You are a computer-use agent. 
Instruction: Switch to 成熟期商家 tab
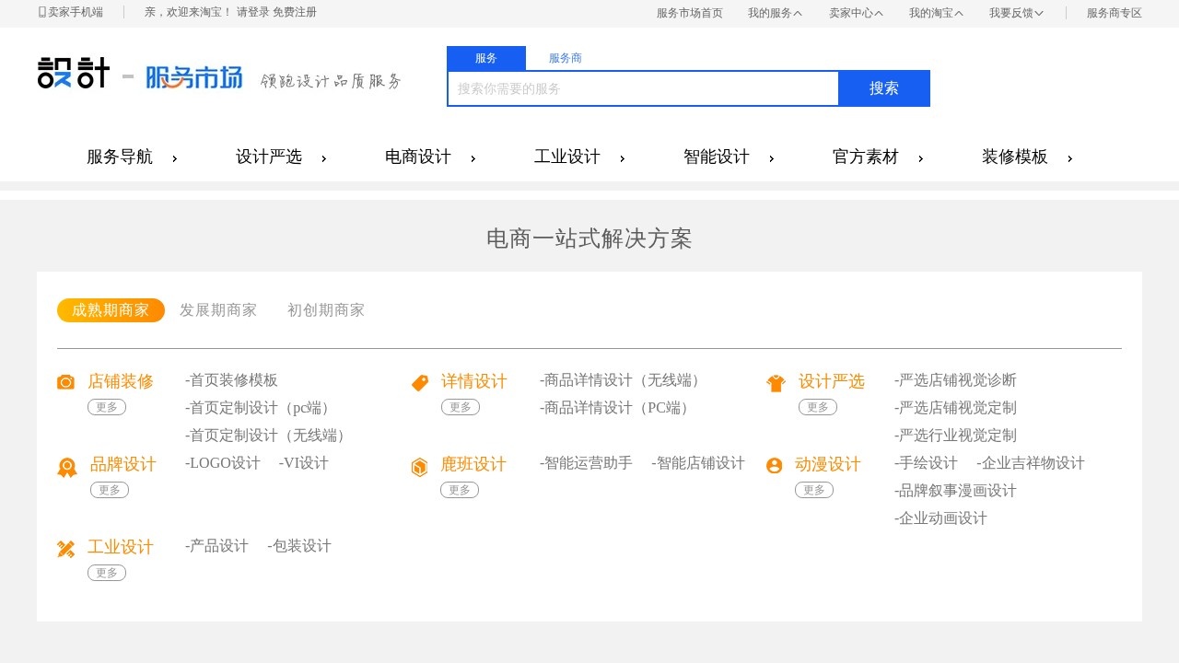point(111,310)
